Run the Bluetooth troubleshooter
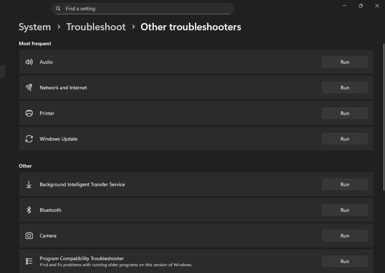The height and width of the screenshot is (273, 385). click(344, 210)
